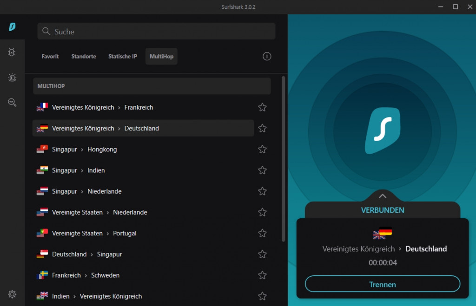Minimize the Surfshark window
Screen dimensions: 476x306
(441, 7)
